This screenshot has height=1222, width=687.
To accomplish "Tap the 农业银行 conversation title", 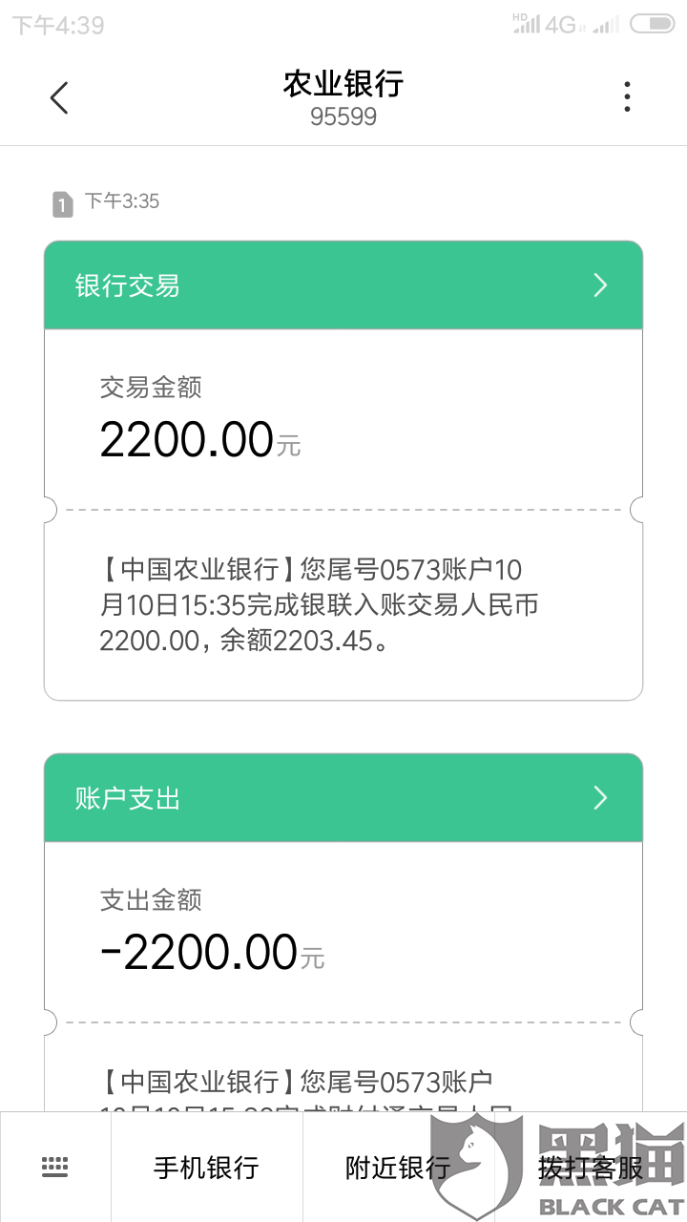I will coord(343,84).
